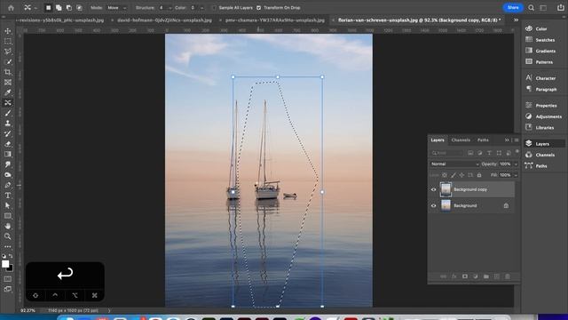Screen dimensions: 568x320
Task: Select the Path Selection tool
Action: click(x=8, y=205)
